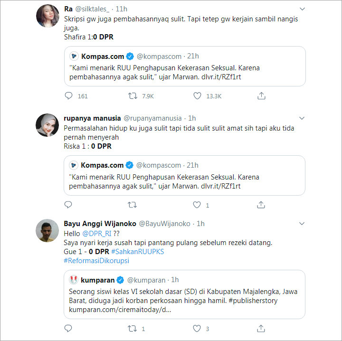Retweet Bayu Anggi Wijanoko's tweet
Screen dimensions: 342x341
pyautogui.click(x=132, y=328)
